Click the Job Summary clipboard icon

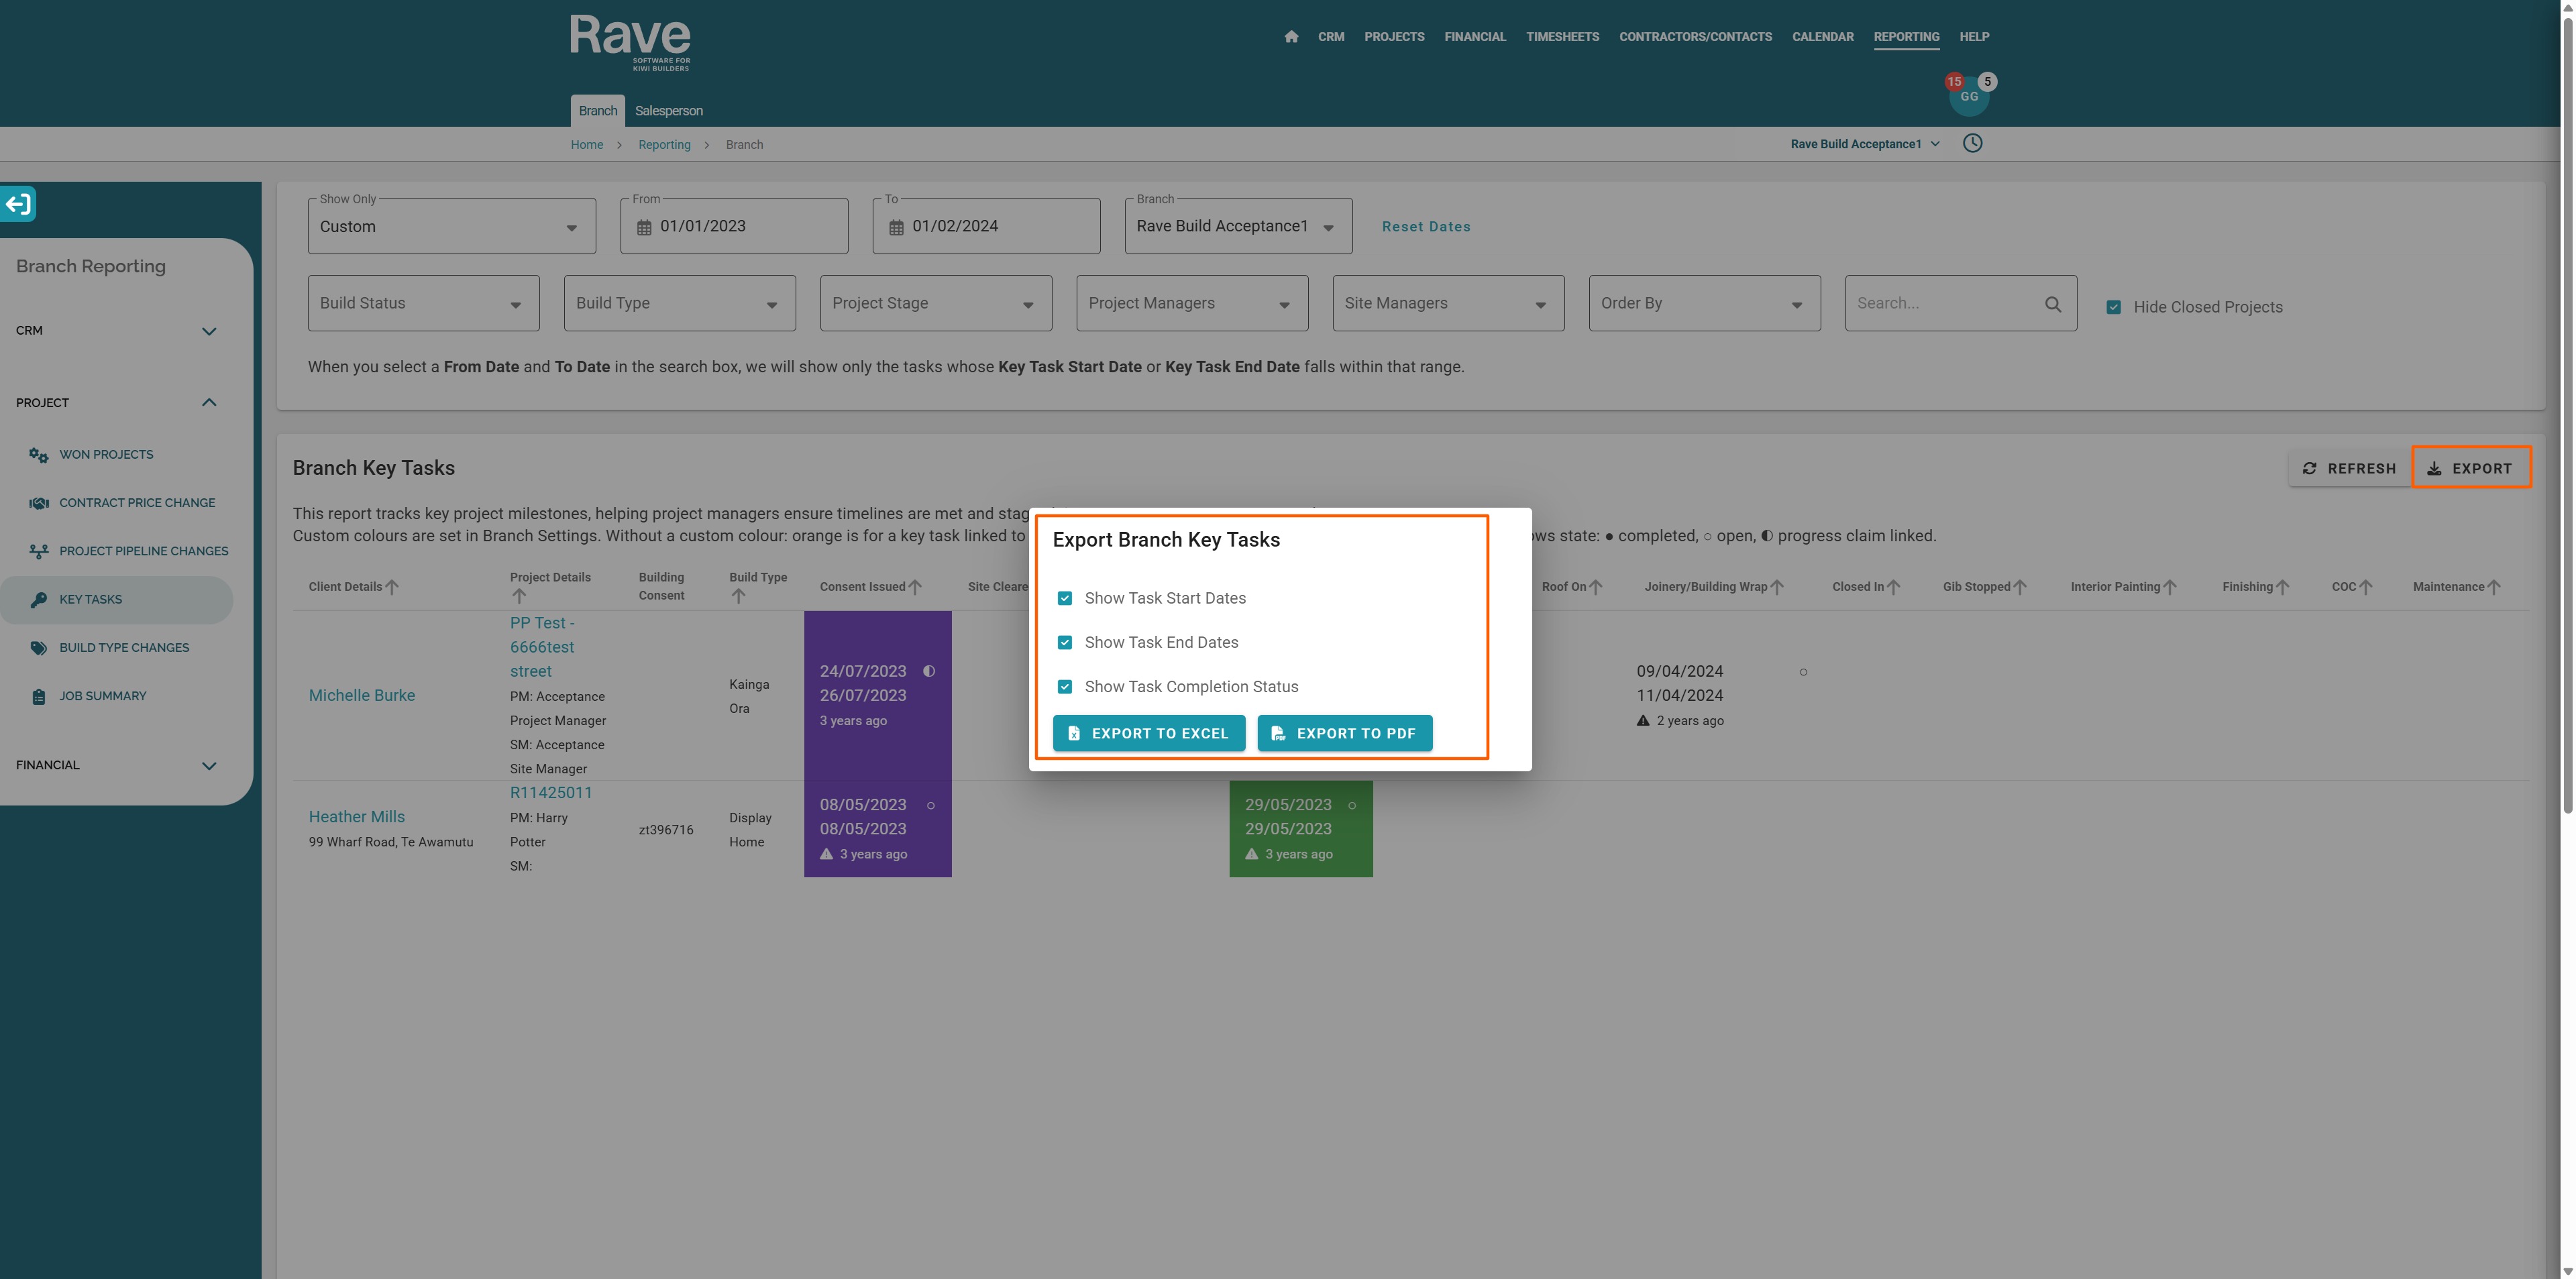(38, 697)
